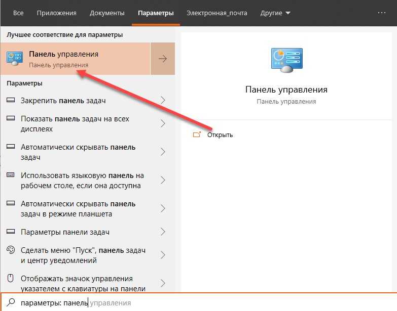The height and width of the screenshot is (311, 397).
Task: Click icon beside Параметры панели задач
Action: point(11,231)
